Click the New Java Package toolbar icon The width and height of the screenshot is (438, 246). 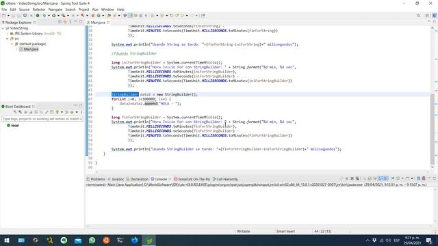click(x=93, y=16)
